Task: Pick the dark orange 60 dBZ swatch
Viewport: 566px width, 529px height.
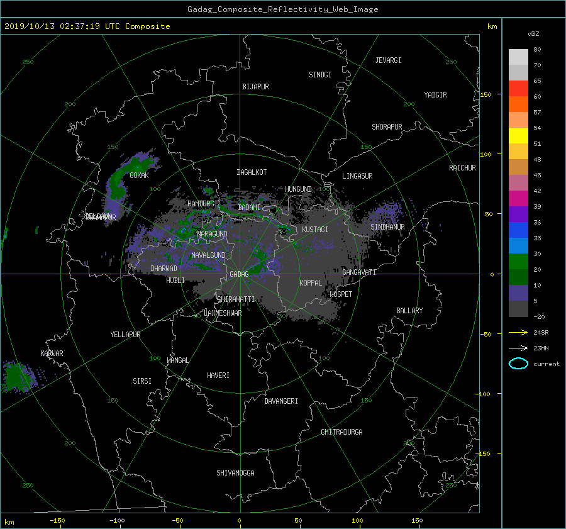Action: 518,104
